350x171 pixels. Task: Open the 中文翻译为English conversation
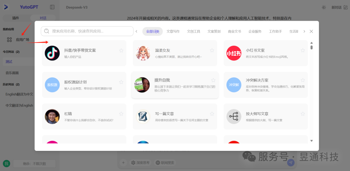click(19, 105)
